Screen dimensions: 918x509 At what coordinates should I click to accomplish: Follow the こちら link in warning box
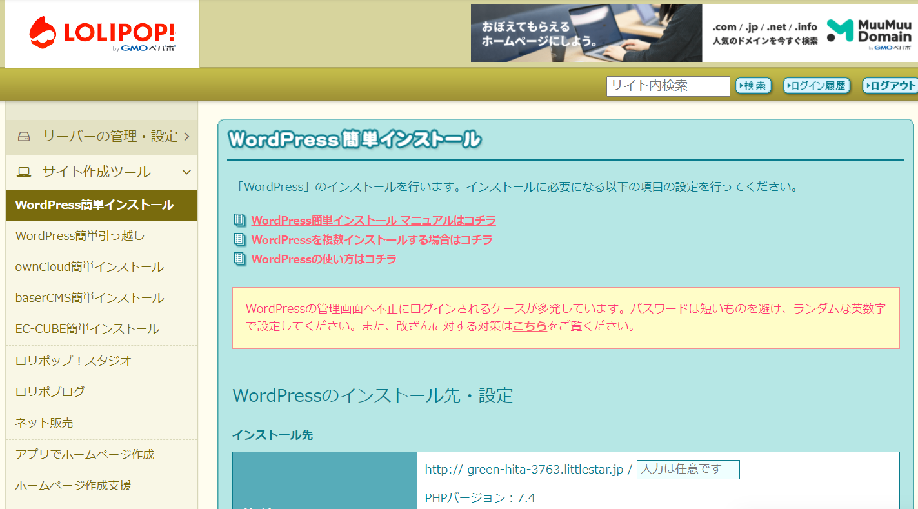pyautogui.click(x=530, y=326)
